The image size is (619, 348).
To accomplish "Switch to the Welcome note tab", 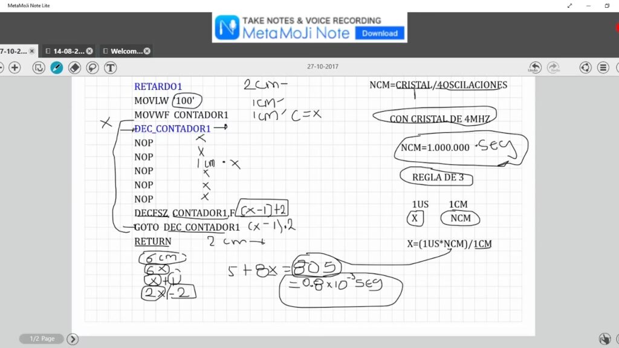I will (x=123, y=51).
